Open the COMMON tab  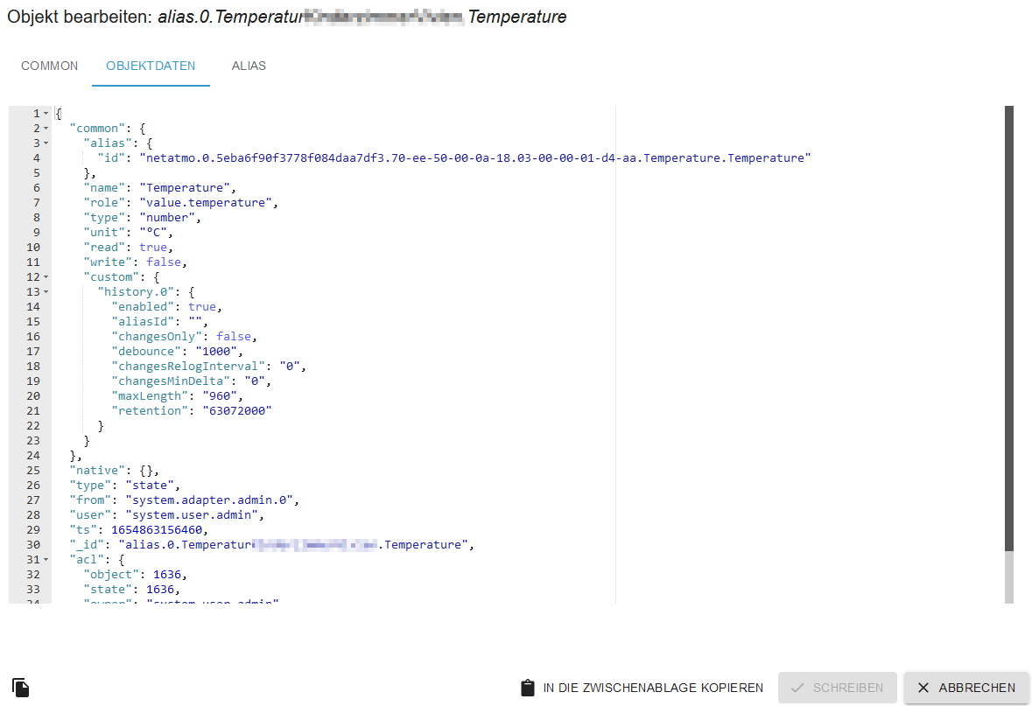(49, 66)
